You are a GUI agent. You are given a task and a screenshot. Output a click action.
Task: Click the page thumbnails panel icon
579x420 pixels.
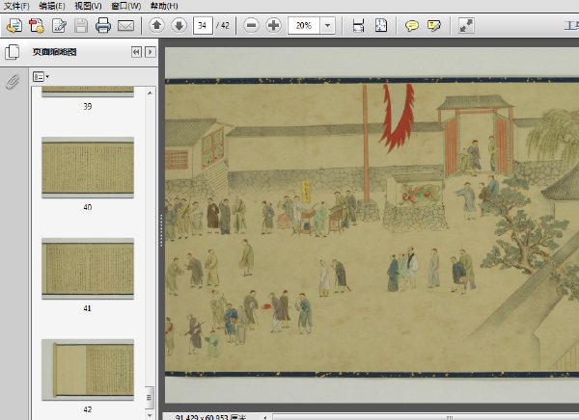(13, 52)
